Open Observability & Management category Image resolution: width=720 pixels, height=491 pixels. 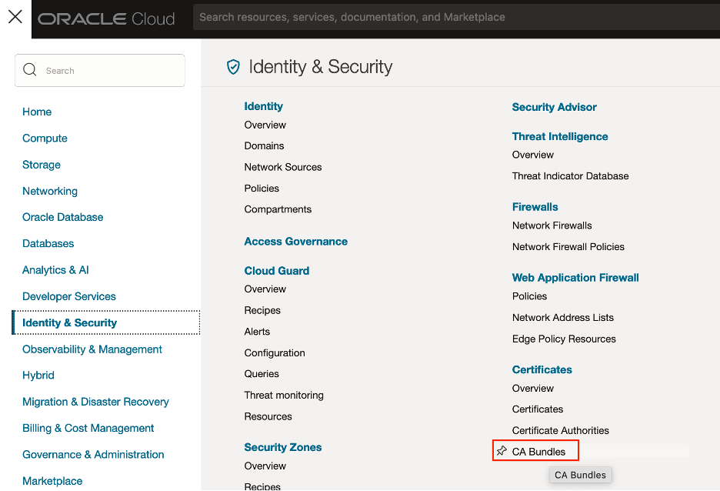point(92,349)
